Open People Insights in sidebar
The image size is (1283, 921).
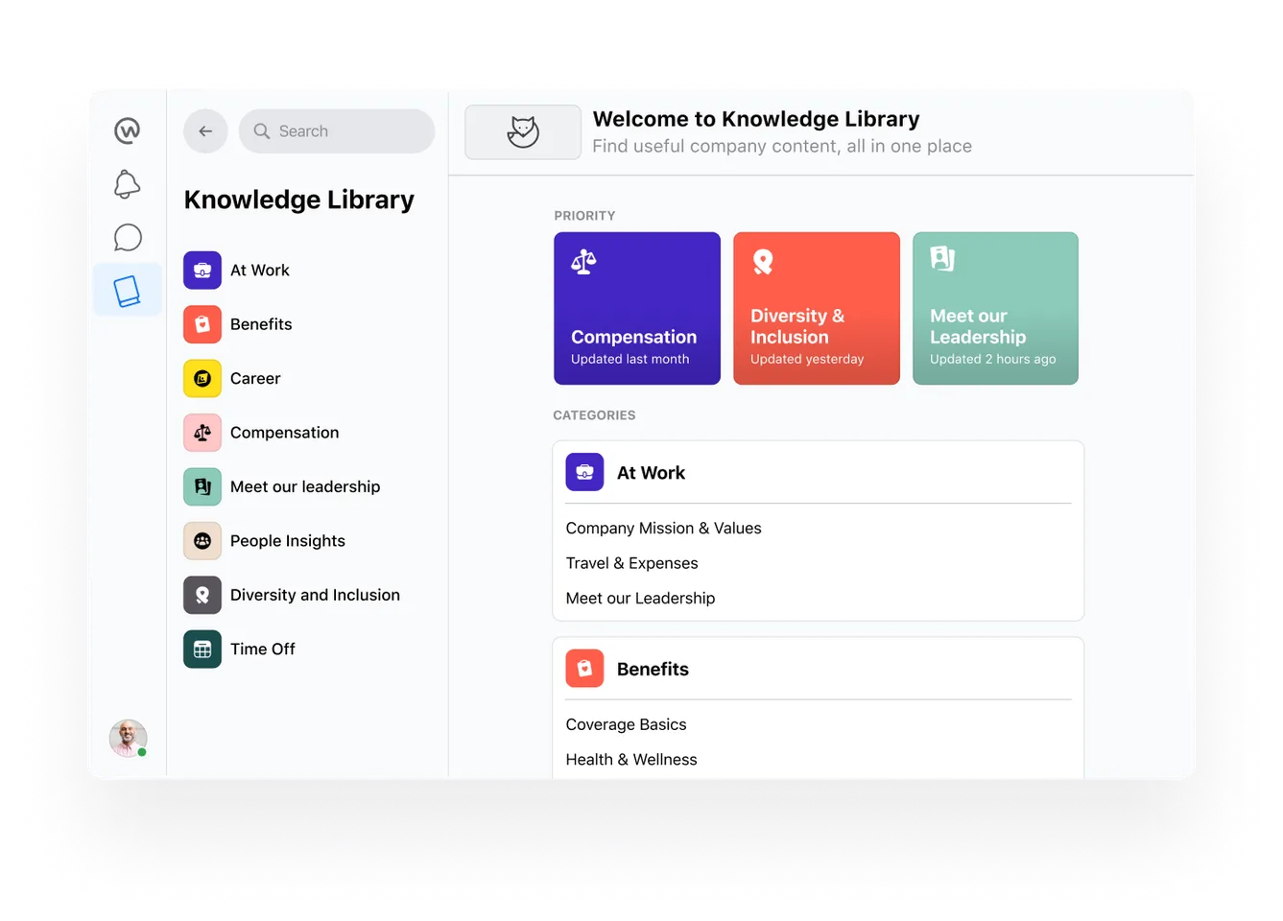coord(287,541)
